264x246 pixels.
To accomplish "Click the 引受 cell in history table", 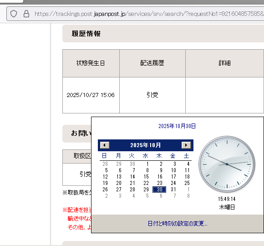I will click(152, 95).
